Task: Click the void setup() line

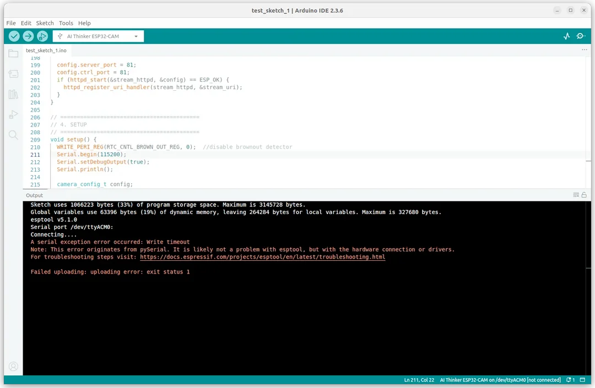Action: click(74, 139)
